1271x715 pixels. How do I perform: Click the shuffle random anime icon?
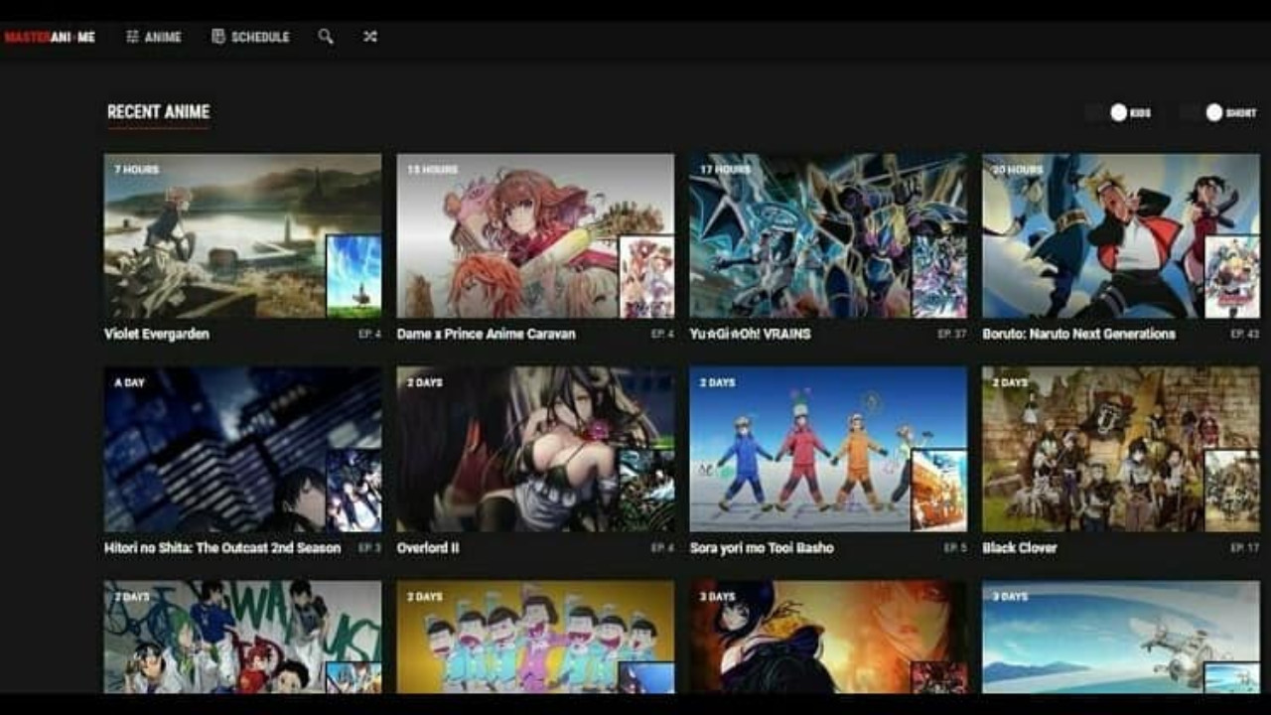pyautogui.click(x=369, y=37)
